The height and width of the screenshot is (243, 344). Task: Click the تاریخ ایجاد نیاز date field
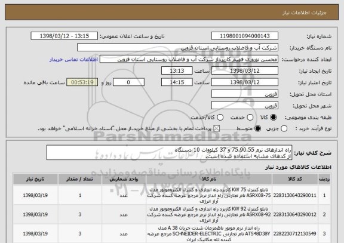coord(245,71)
